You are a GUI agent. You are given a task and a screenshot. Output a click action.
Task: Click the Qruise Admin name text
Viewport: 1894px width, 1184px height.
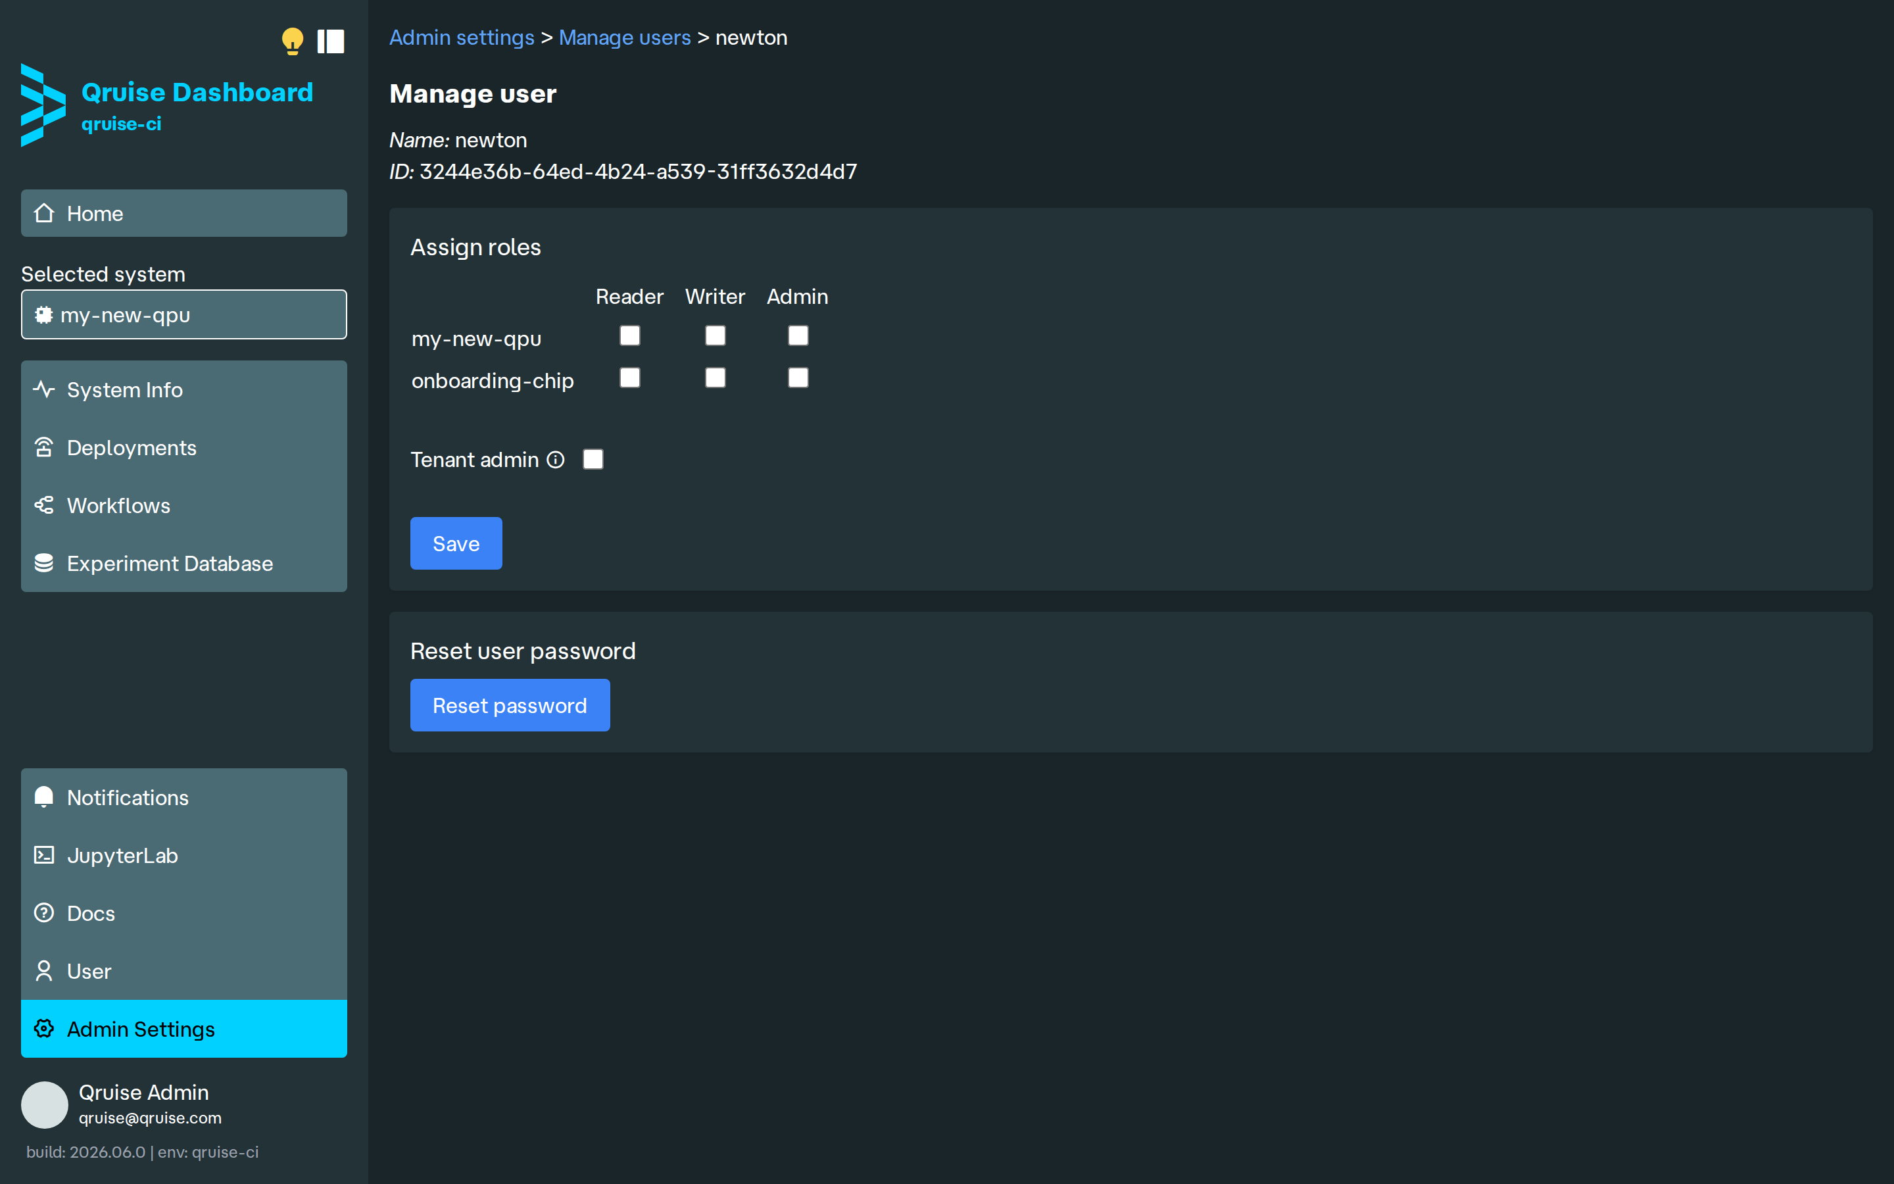pyautogui.click(x=144, y=1093)
